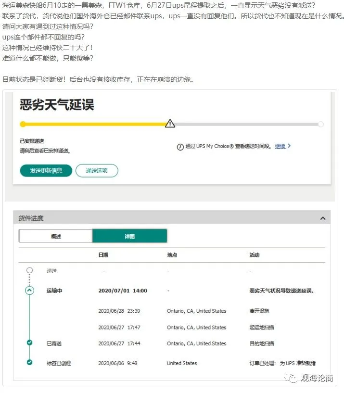Screen dimensions: 344x393
Task: Click the green check icon beside 已寄送
Action: click(29, 342)
